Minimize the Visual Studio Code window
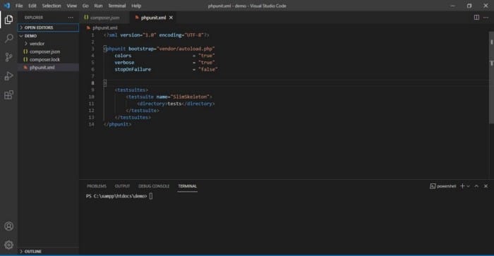 pyautogui.click(x=453, y=6)
